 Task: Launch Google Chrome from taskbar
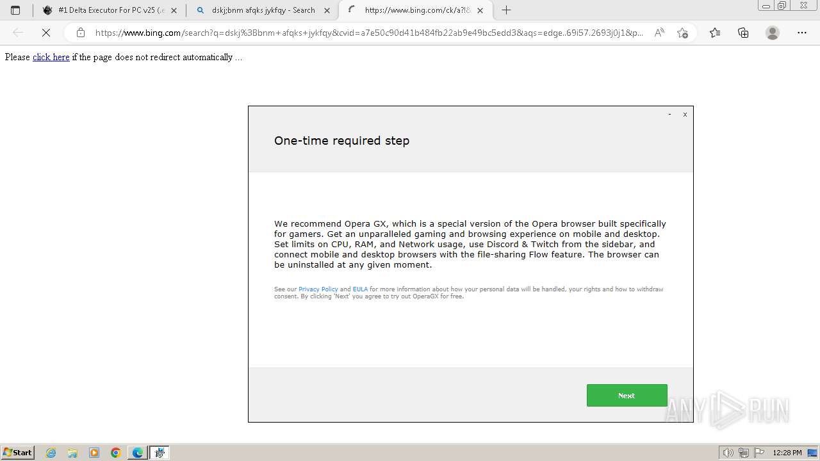pyautogui.click(x=116, y=453)
